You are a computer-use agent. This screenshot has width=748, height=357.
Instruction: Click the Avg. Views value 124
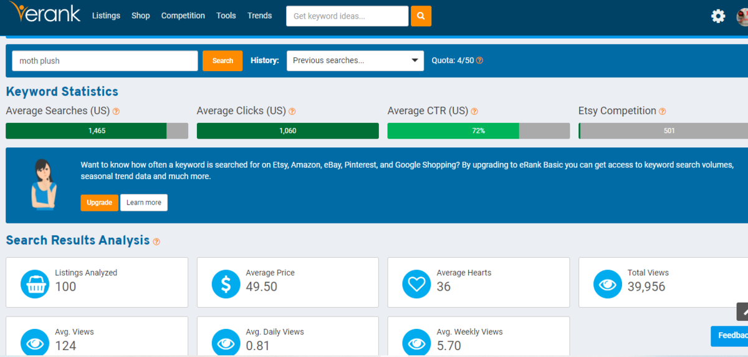pyautogui.click(x=65, y=346)
